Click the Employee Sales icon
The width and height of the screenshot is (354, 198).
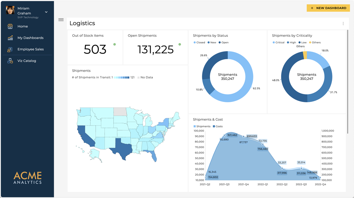[10, 50]
